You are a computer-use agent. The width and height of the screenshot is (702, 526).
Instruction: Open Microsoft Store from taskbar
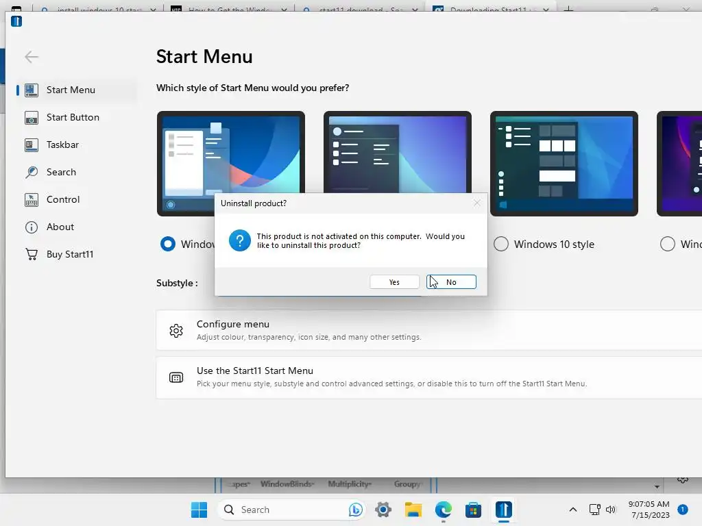point(473,510)
